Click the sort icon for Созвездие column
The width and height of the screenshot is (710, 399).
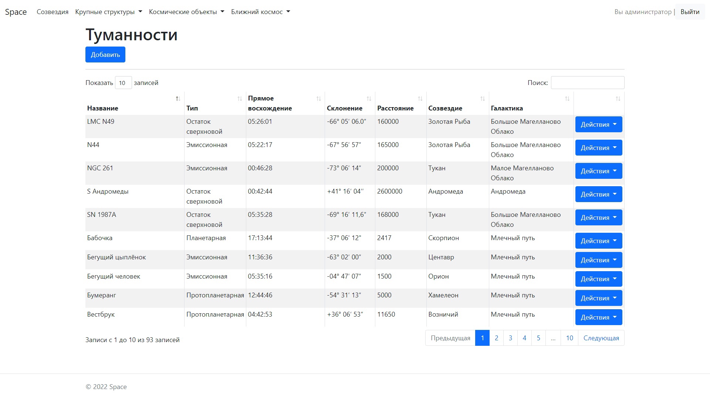[x=482, y=99]
